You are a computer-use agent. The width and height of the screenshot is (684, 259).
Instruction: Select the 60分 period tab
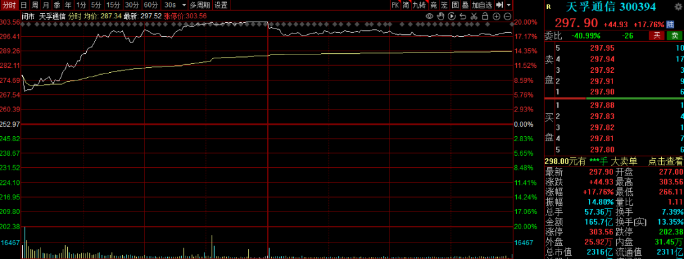151,5
